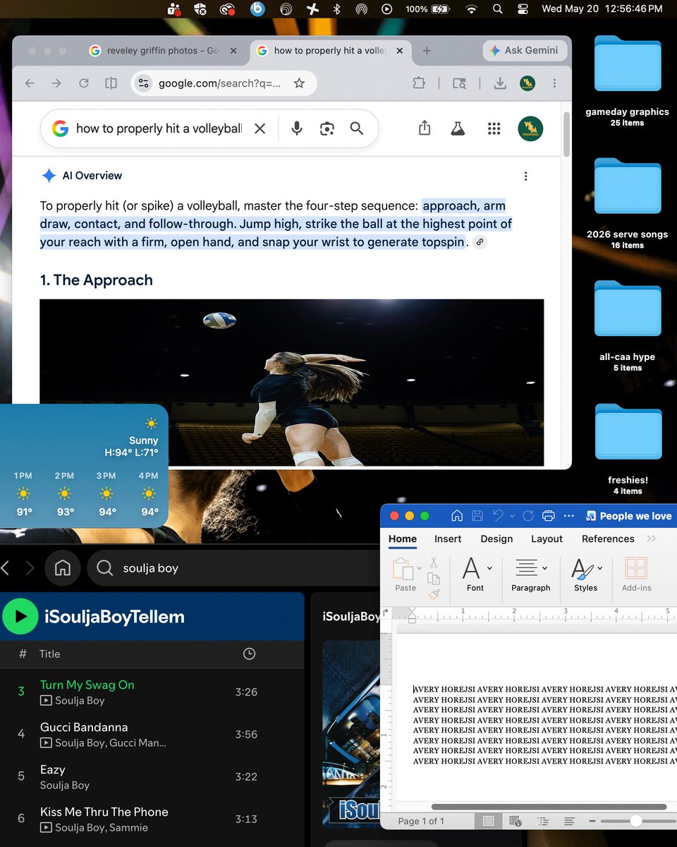The image size is (677, 847).
Task: Click the Spotify Home icon
Action: (63, 567)
